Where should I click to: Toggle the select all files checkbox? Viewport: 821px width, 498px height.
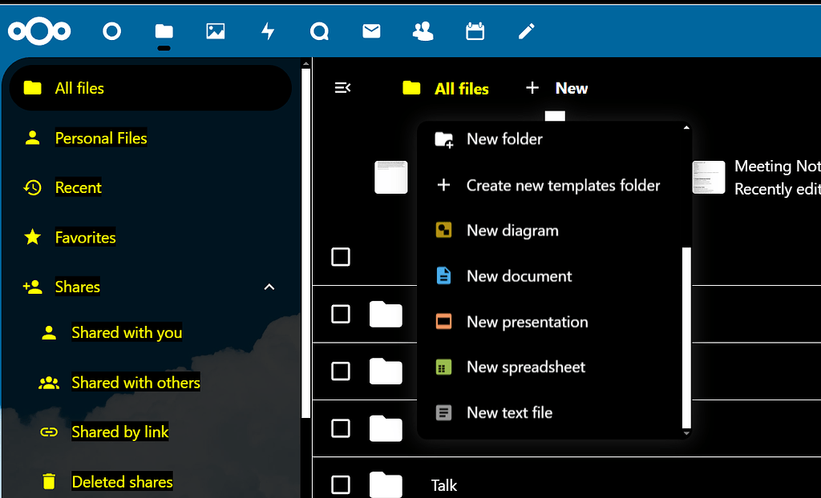pos(341,257)
